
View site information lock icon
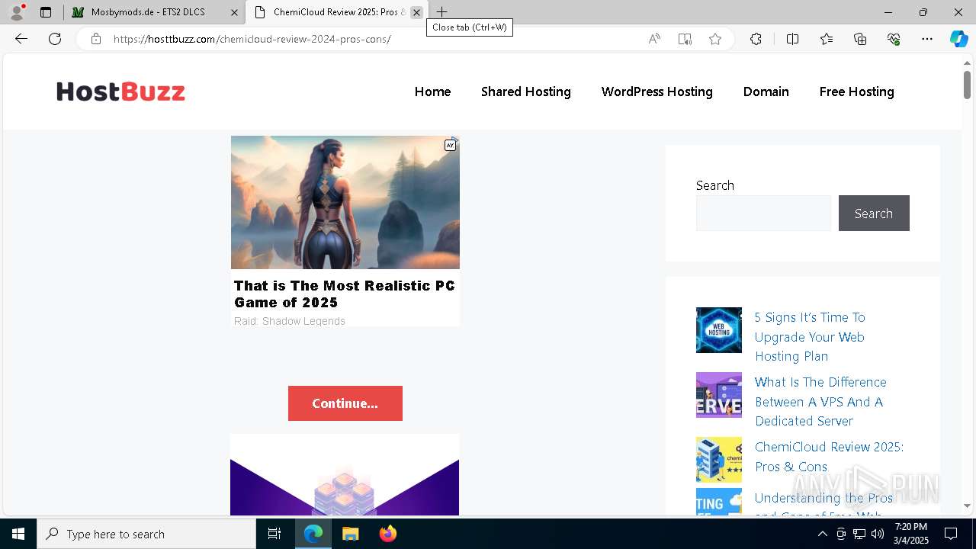pos(96,39)
